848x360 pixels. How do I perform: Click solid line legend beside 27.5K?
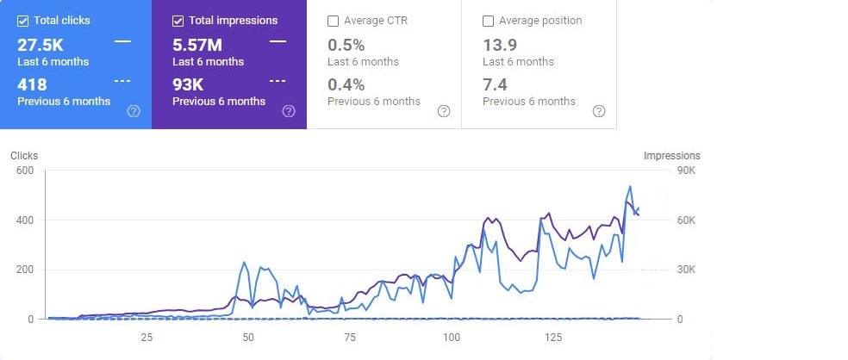coord(122,40)
